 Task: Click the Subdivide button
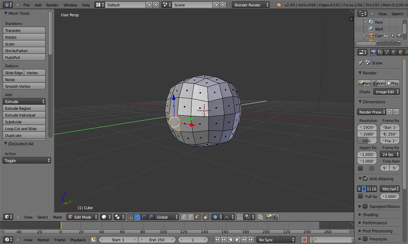pyautogui.click(x=24, y=122)
